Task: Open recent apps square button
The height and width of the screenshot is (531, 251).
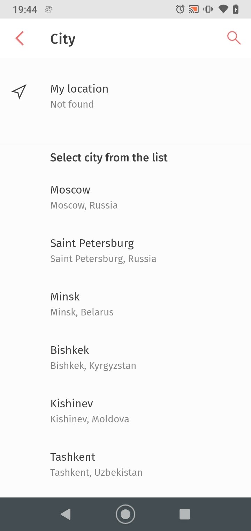Action: point(184,514)
